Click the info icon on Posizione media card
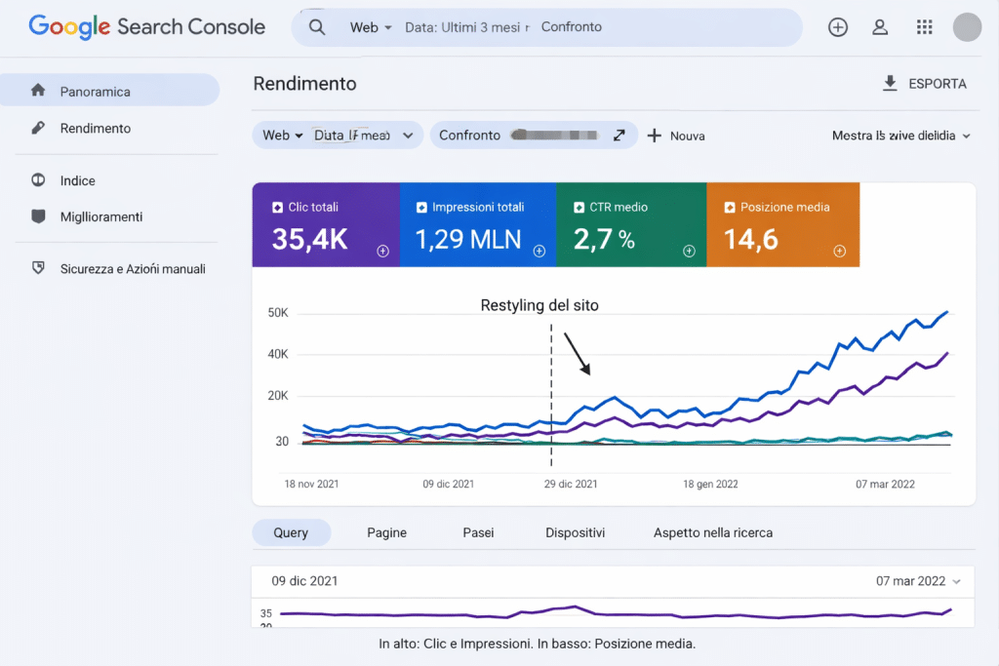Image resolution: width=999 pixels, height=666 pixels. click(840, 251)
